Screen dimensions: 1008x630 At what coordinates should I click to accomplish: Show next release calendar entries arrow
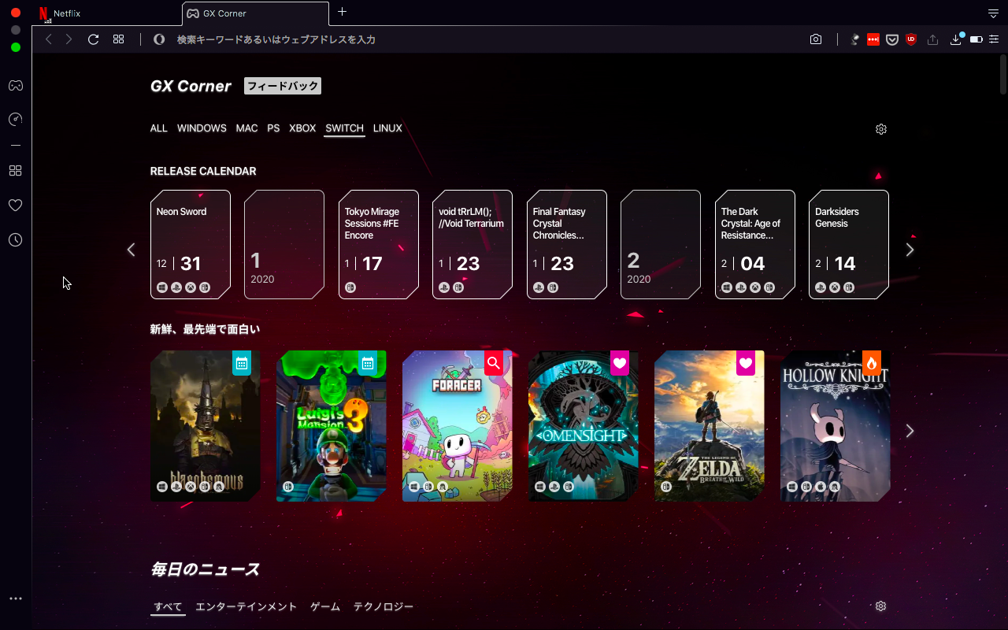coord(910,250)
